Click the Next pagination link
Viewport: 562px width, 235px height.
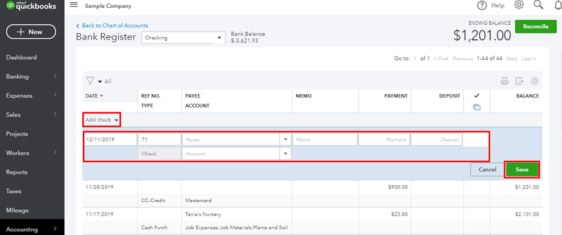(512, 58)
